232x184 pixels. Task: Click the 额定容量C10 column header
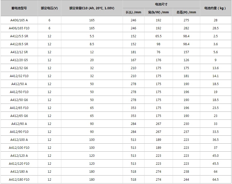92,8
